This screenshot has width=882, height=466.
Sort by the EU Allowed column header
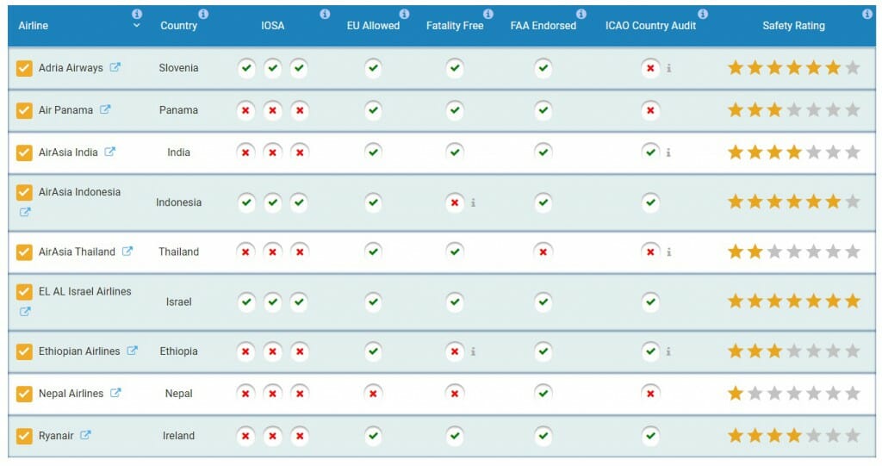(x=372, y=26)
